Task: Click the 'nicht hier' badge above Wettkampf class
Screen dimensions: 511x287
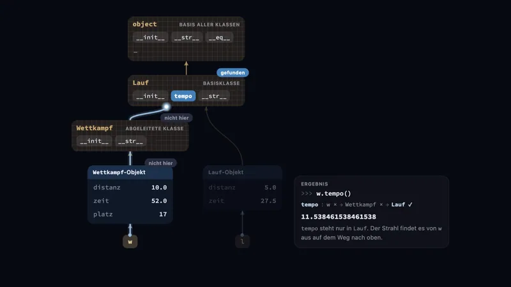Action: [176, 118]
